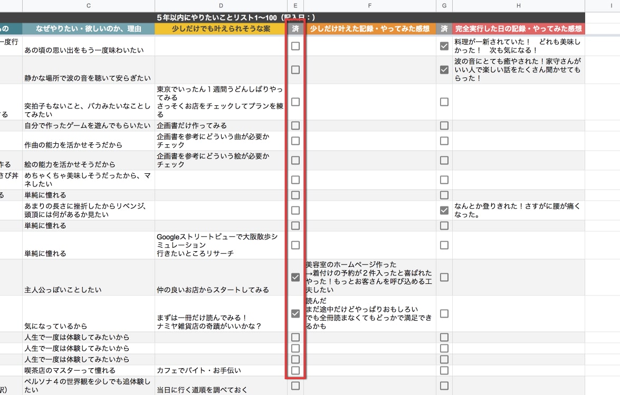
Task: Tick column G checkbox for 絵の能力 row
Action: point(444,160)
